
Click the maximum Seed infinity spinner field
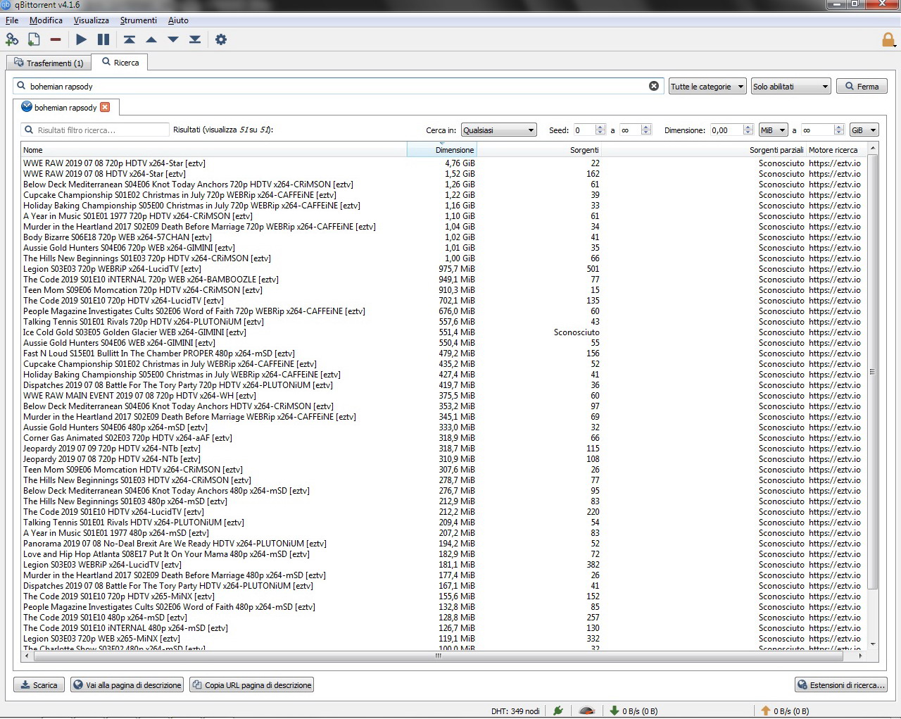636,130
